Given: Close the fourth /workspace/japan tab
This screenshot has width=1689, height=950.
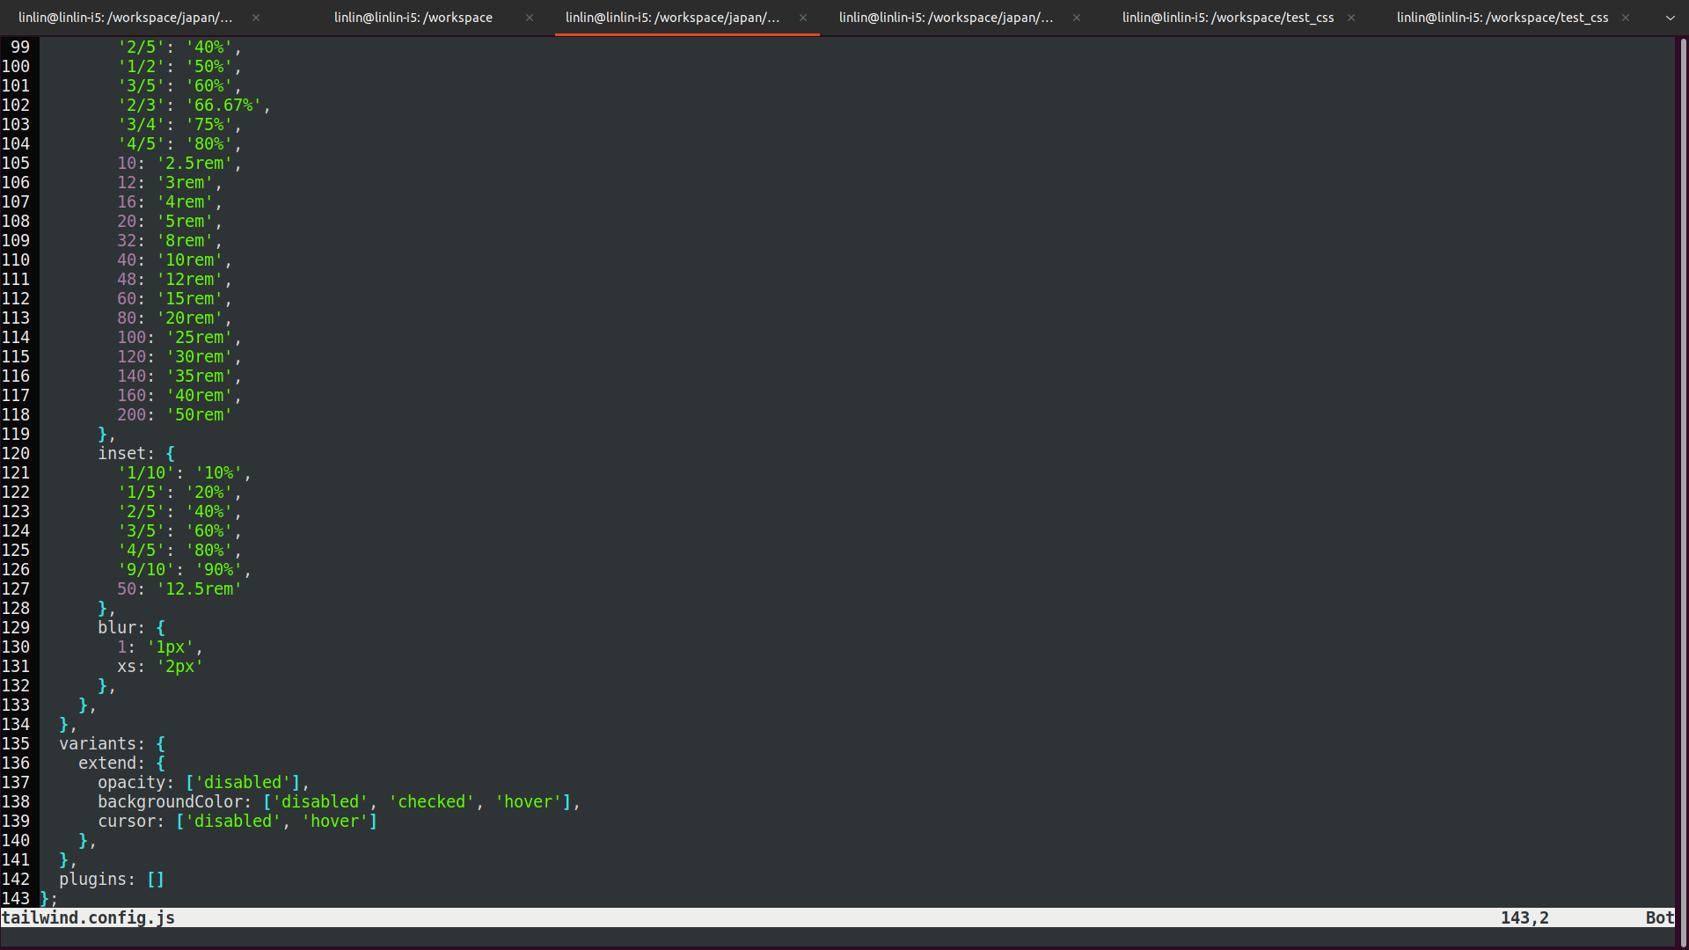Looking at the screenshot, I should point(1077,18).
